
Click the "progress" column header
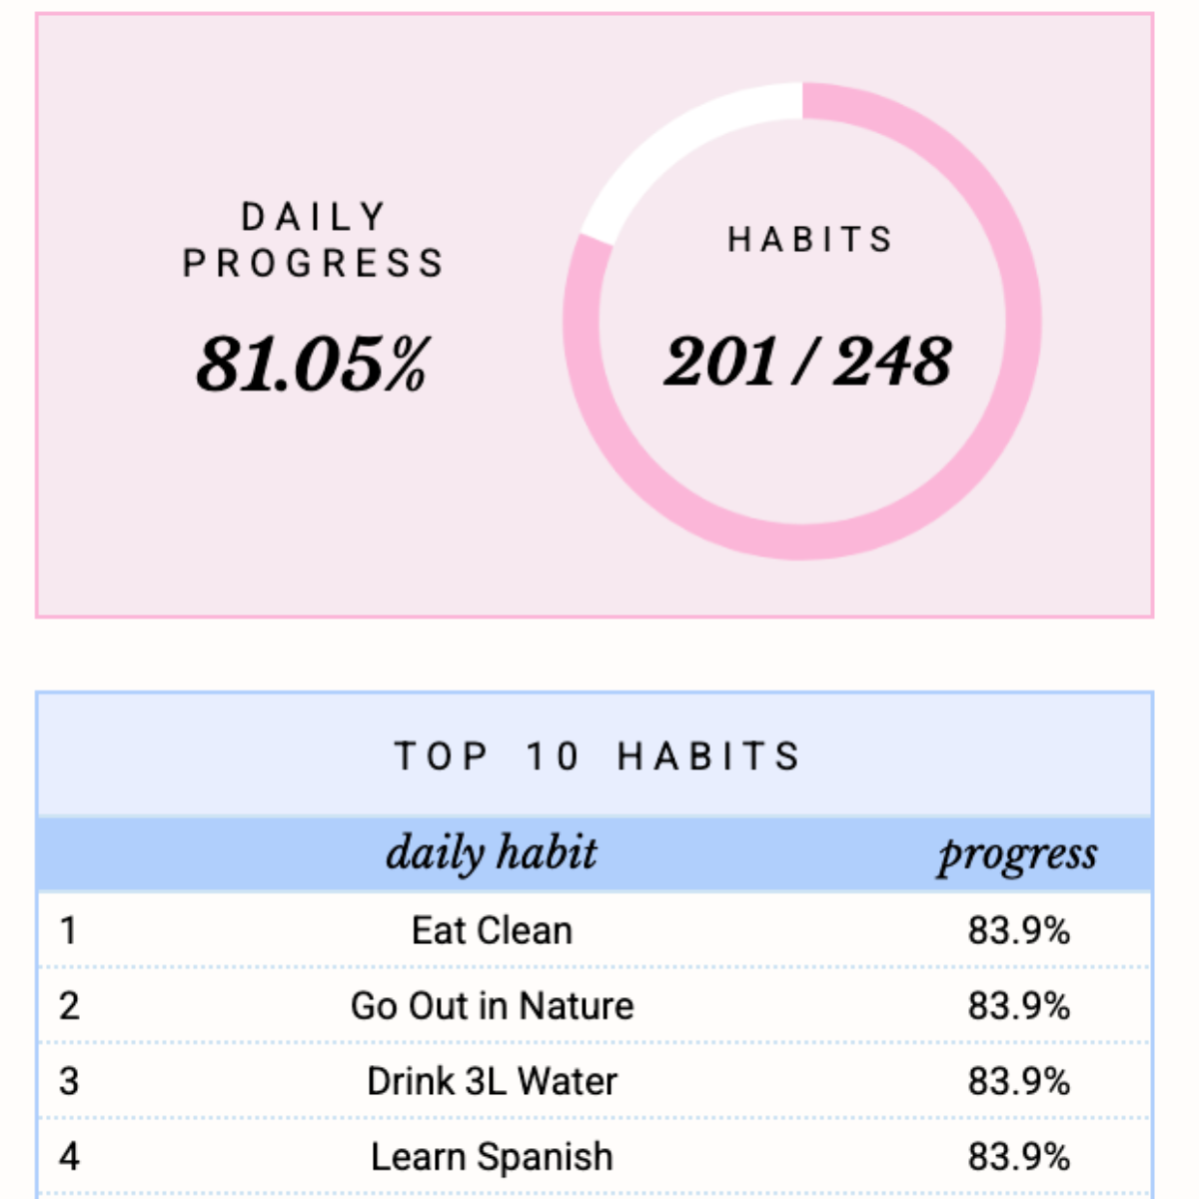click(x=1017, y=854)
